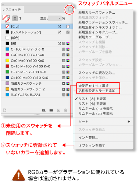Screen dimensions: 139x182
Task: Select the [紙色] swatch
Action: tap(37, 38)
